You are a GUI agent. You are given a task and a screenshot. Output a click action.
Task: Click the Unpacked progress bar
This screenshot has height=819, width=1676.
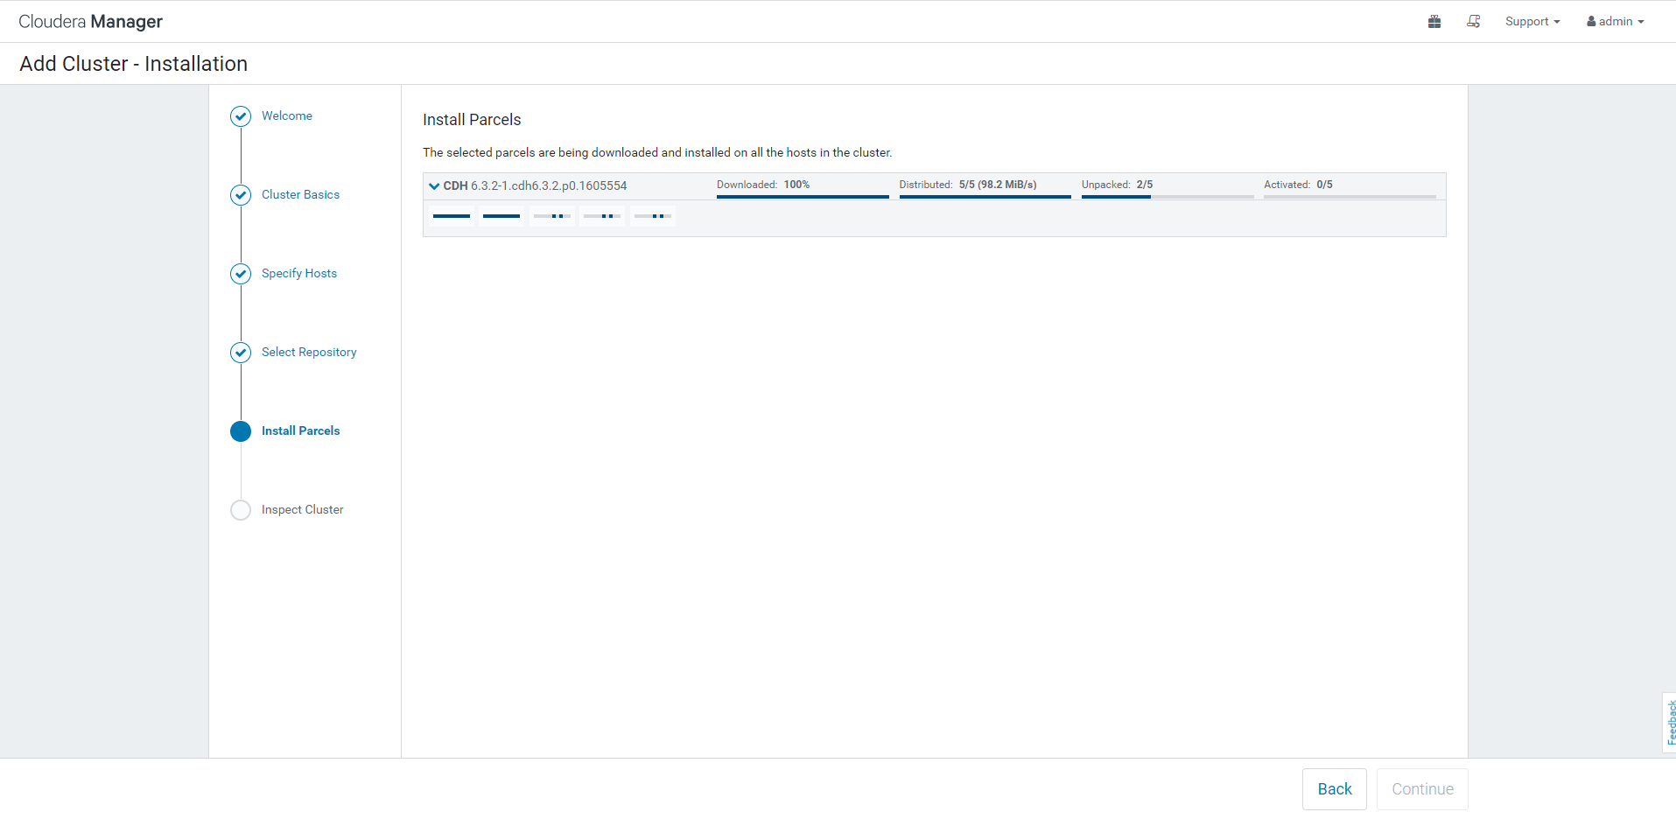click(1167, 197)
